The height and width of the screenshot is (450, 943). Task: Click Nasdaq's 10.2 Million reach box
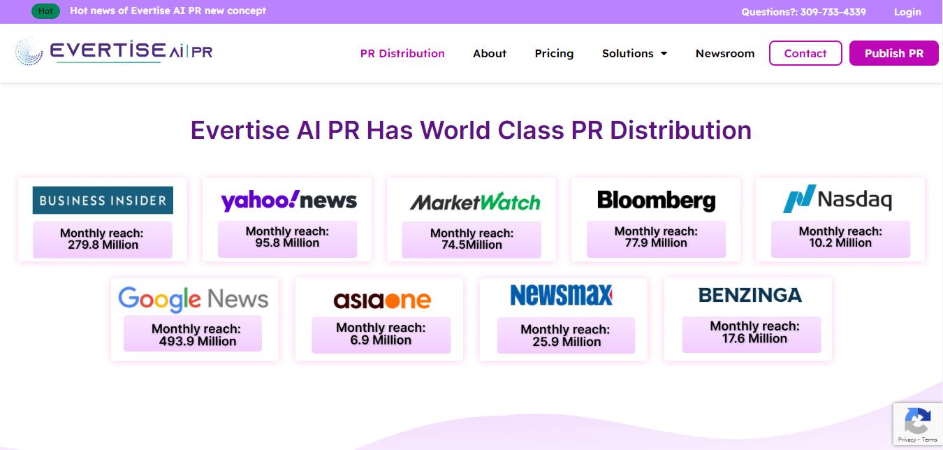pos(840,239)
